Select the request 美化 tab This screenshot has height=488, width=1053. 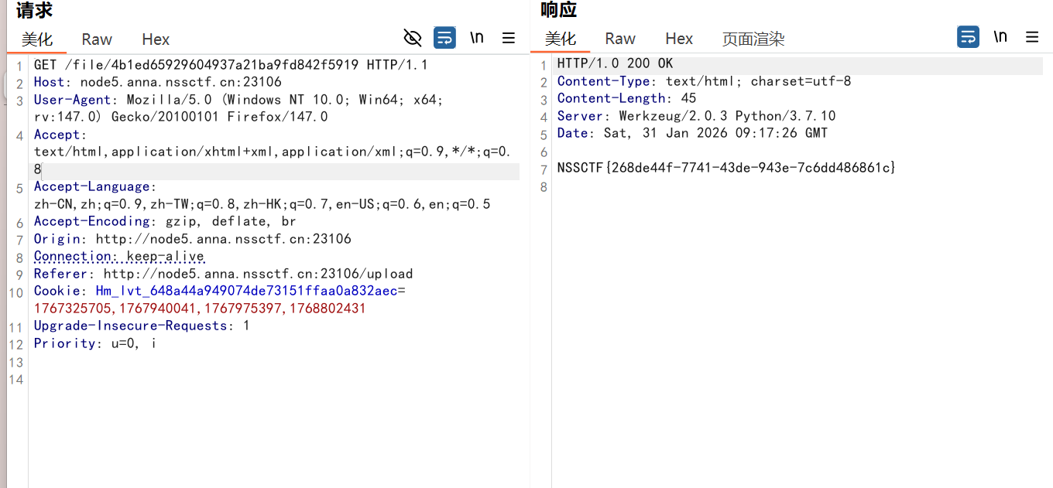[x=37, y=39]
